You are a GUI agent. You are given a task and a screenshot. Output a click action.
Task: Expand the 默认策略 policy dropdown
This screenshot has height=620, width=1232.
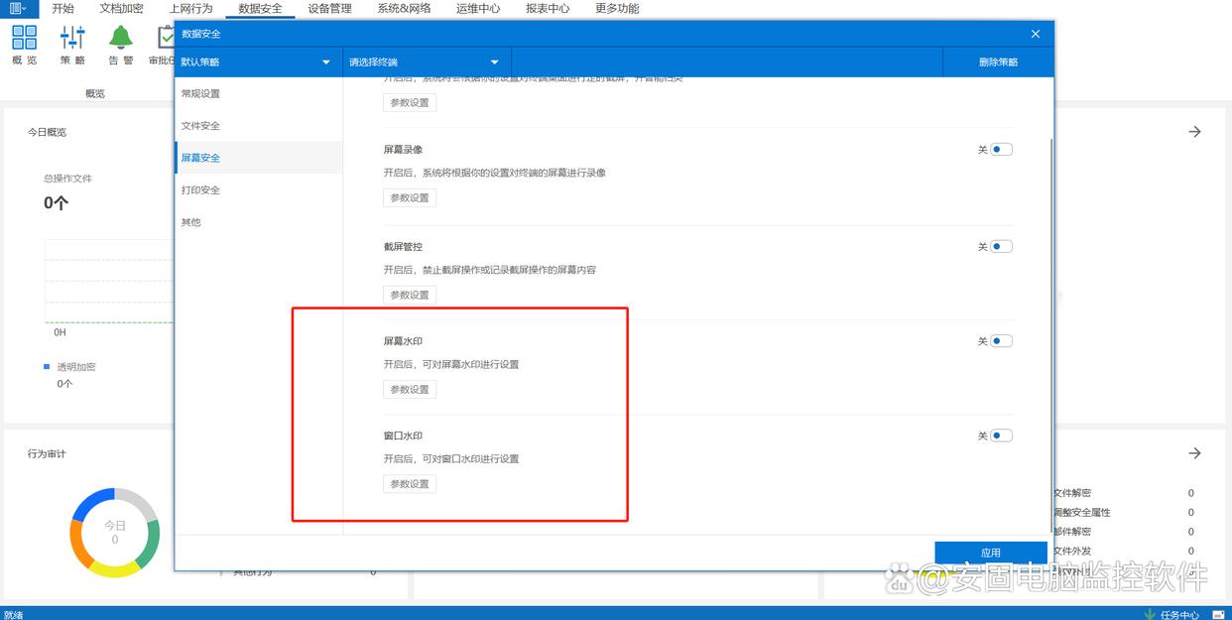click(258, 62)
